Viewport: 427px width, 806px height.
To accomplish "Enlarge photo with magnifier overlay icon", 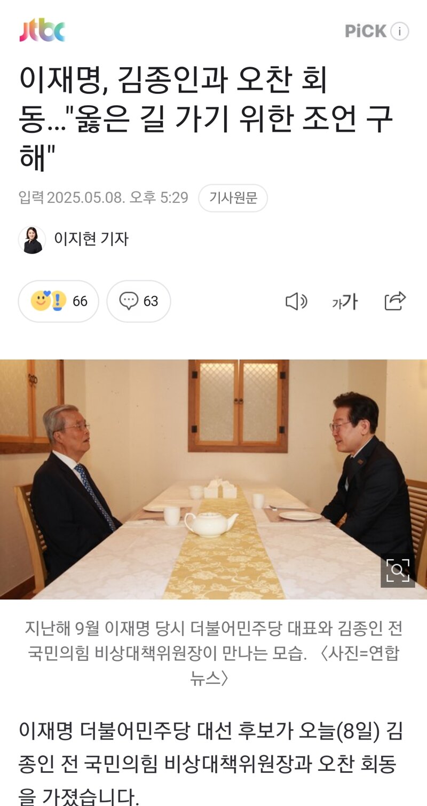I will [x=398, y=571].
